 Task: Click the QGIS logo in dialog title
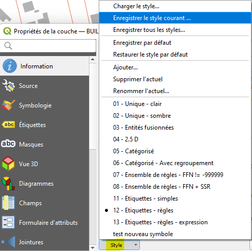7,31
